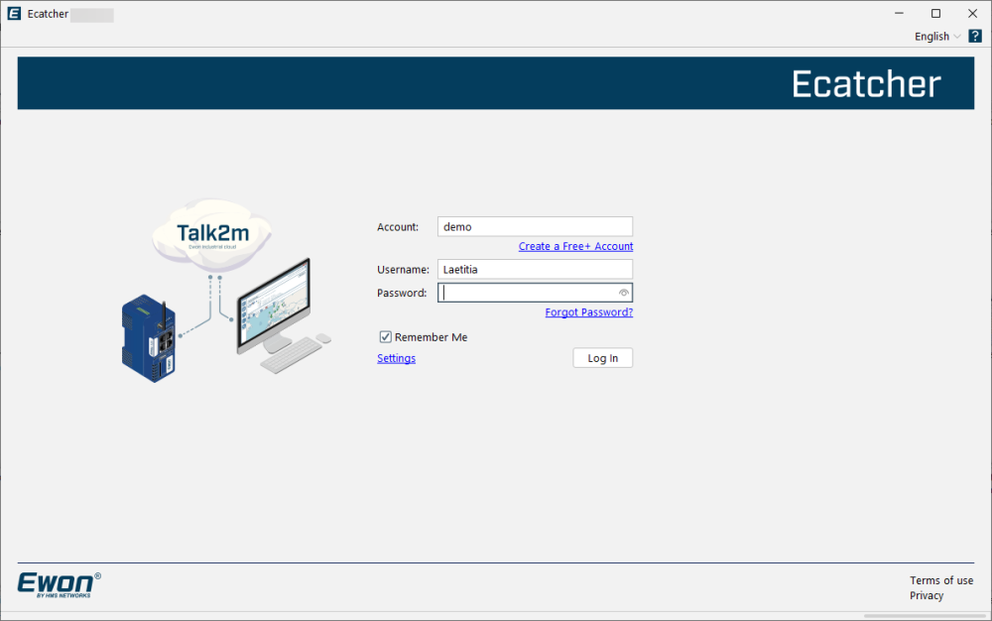992x621 pixels.
Task: Click the Account field containing demo
Action: point(534,227)
